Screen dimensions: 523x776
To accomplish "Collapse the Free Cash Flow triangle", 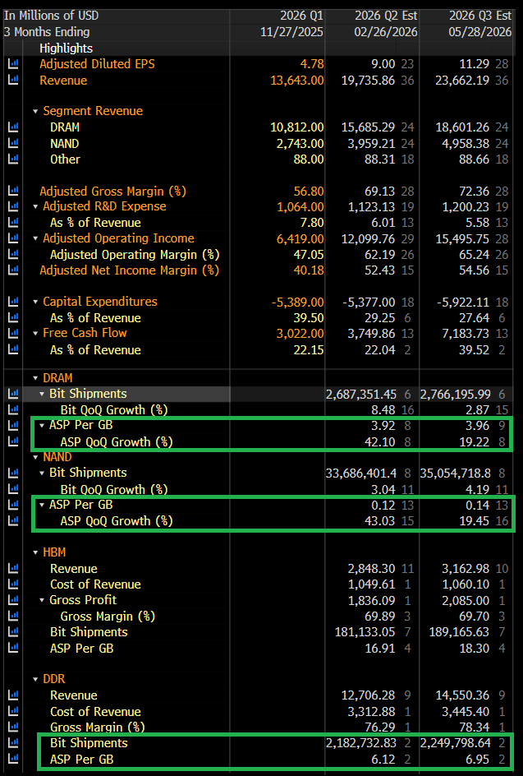I will 35,334.
